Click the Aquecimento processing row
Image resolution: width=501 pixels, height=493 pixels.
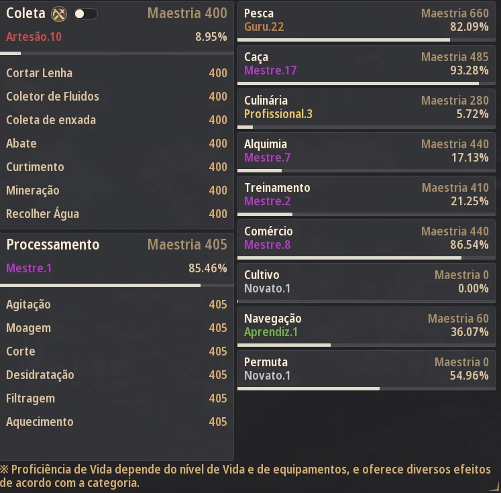coord(117,422)
